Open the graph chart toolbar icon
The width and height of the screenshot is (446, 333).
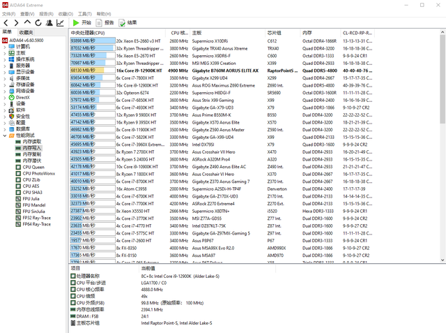point(60,23)
